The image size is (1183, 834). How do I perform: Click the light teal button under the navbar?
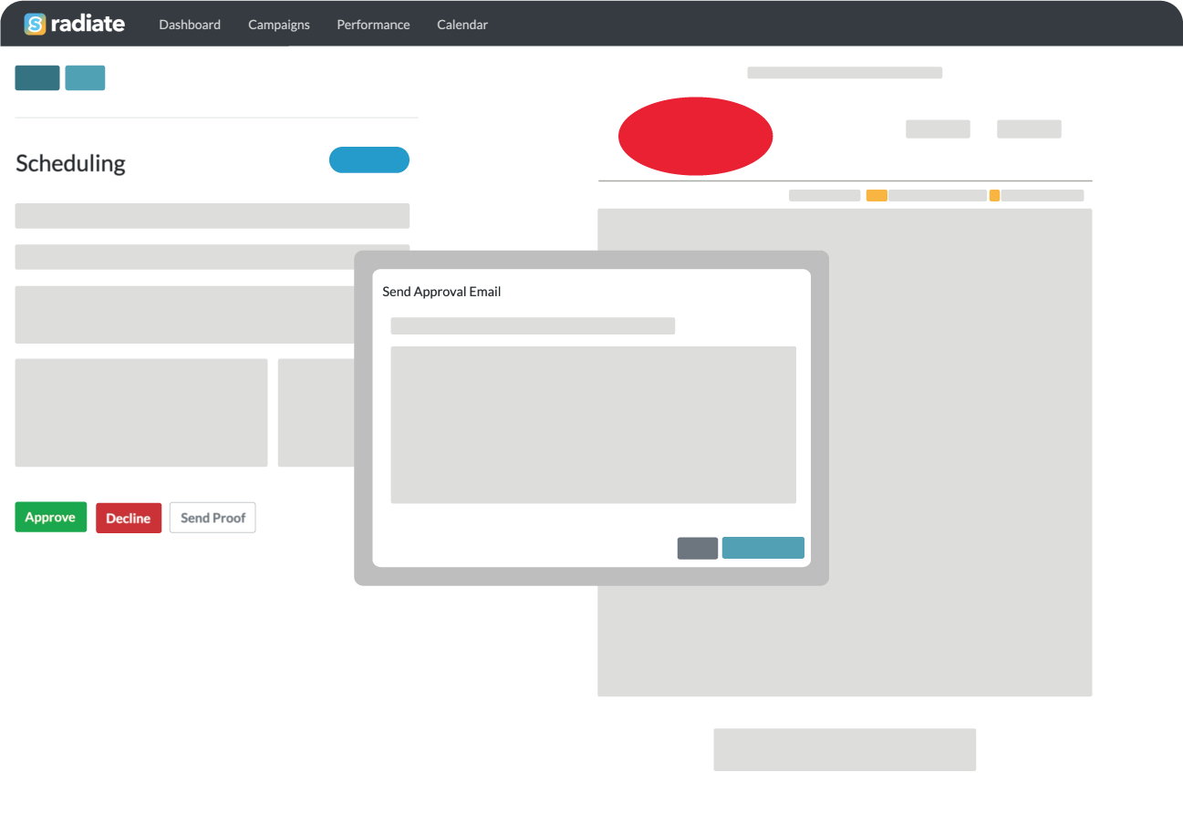tap(85, 78)
